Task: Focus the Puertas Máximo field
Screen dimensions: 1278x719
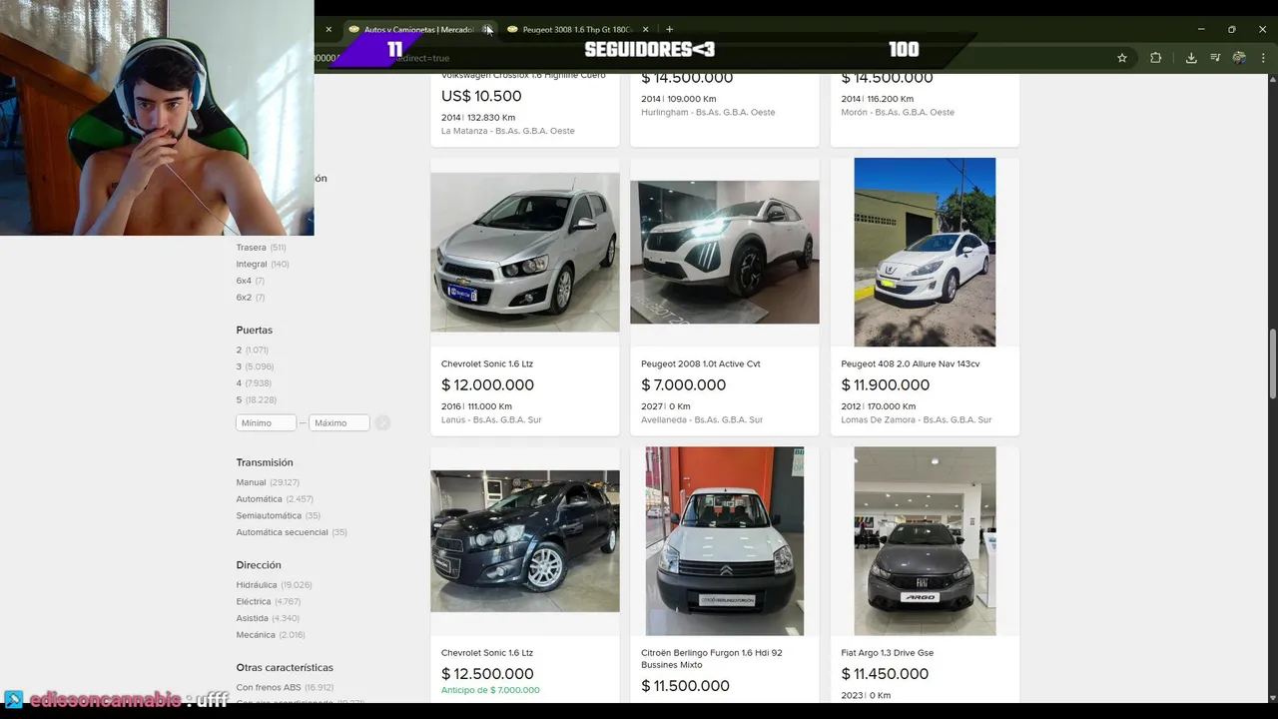Action: tap(339, 422)
